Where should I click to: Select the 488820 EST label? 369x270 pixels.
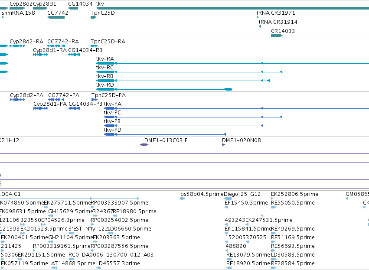point(236,246)
